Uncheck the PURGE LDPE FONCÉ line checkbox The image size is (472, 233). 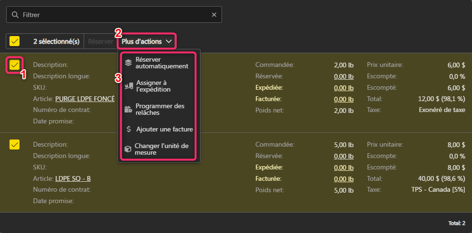click(x=14, y=65)
